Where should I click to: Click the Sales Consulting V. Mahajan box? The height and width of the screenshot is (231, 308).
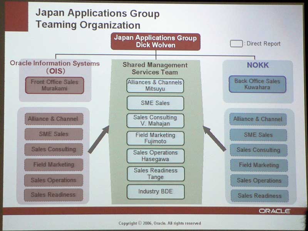pyautogui.click(x=155, y=121)
